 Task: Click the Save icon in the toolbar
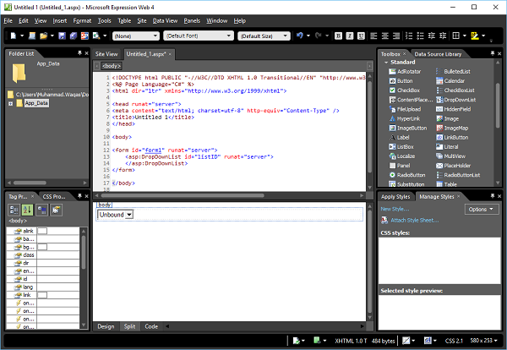62,36
